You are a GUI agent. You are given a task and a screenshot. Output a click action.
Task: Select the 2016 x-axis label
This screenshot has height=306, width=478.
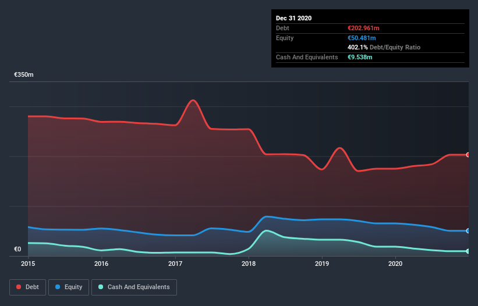[101, 264]
